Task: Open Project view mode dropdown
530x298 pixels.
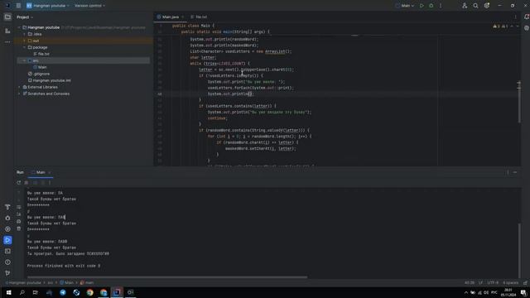Action: pos(25,17)
